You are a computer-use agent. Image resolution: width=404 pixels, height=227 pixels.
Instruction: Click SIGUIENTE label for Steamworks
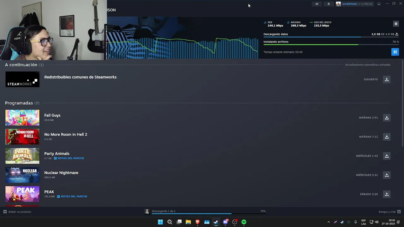371,79
